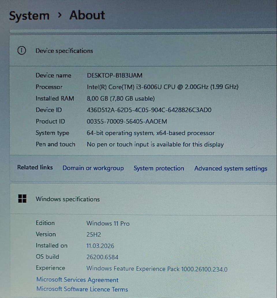This screenshot has width=277, height=298.
Task: Select the Windows 11 Pro edition value
Action: click(108, 223)
